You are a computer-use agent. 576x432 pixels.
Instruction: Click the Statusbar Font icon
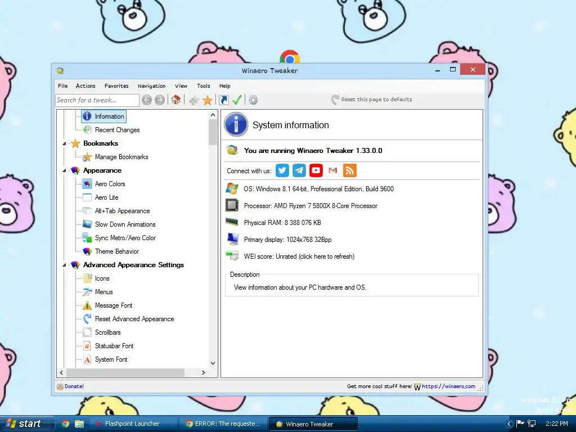(87, 346)
